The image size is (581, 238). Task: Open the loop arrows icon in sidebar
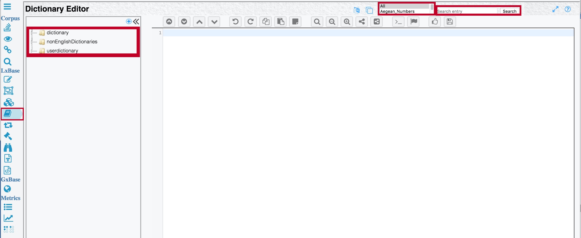(x=8, y=125)
